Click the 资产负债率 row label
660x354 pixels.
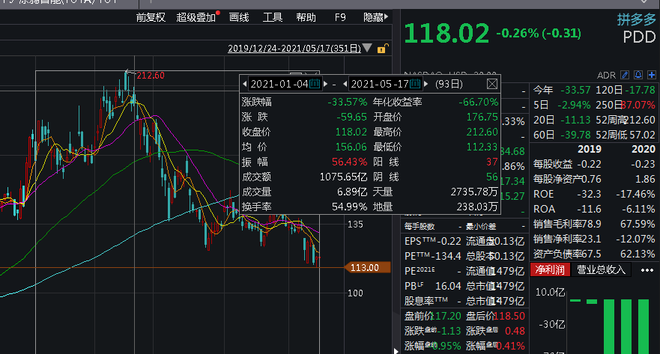pyautogui.click(x=557, y=254)
